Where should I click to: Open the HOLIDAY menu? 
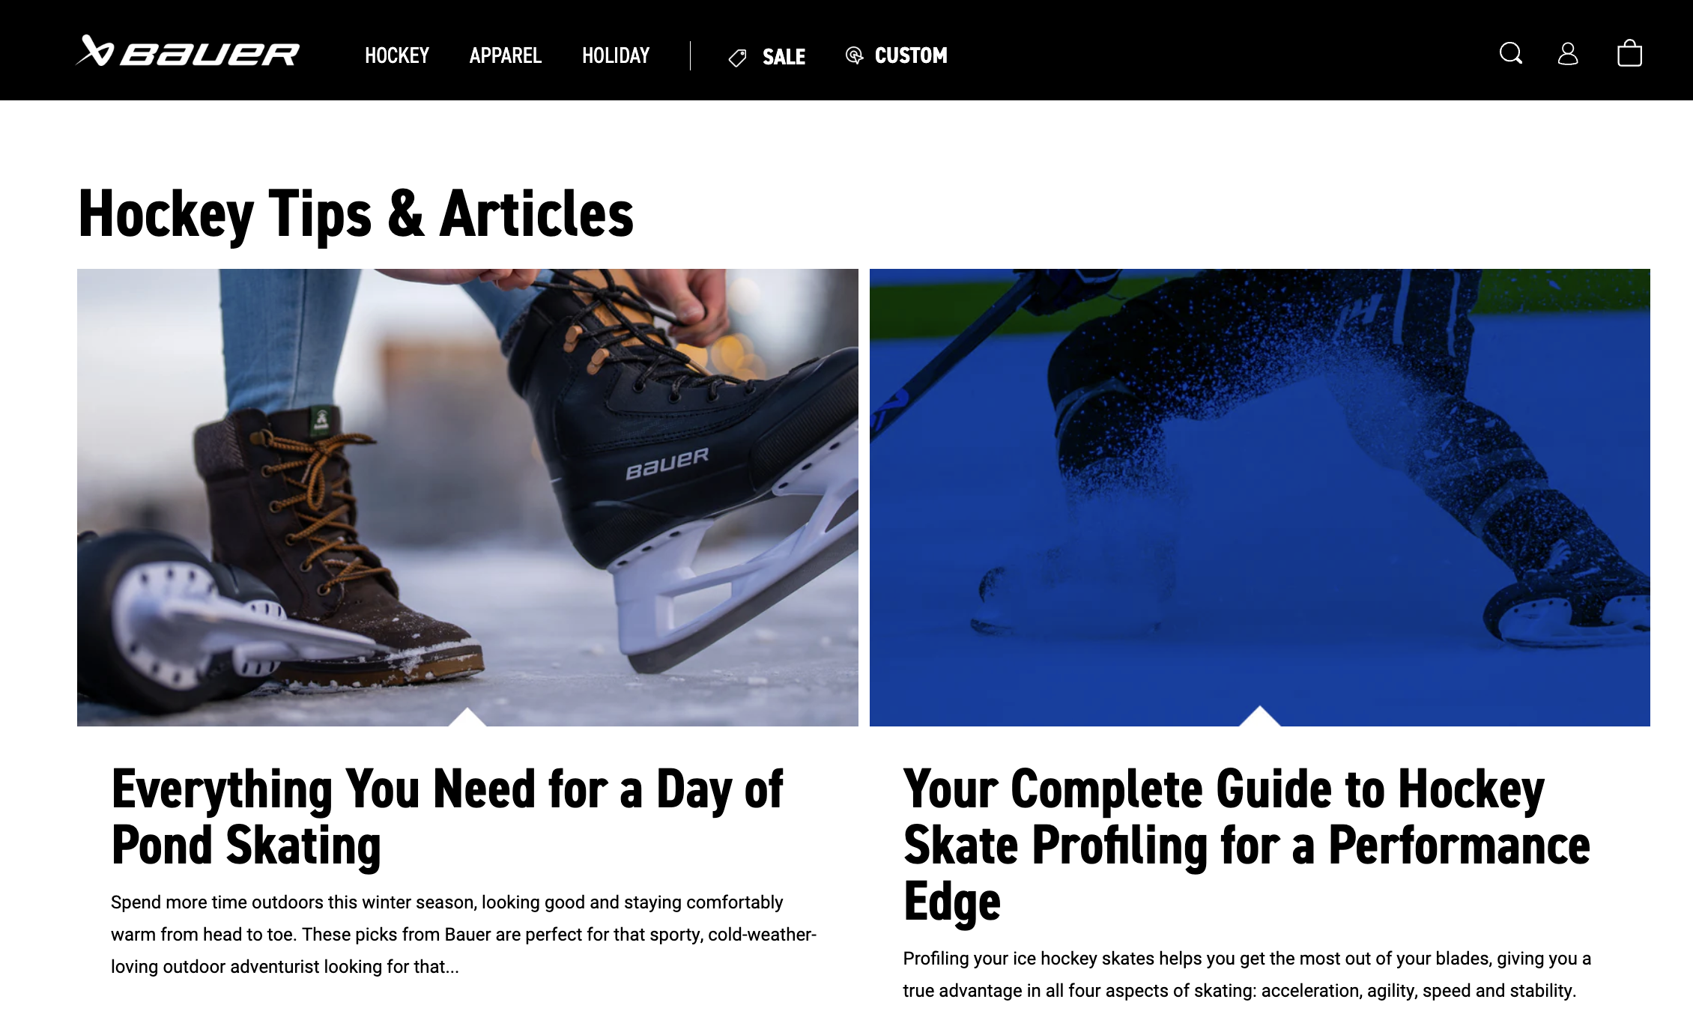coord(616,55)
